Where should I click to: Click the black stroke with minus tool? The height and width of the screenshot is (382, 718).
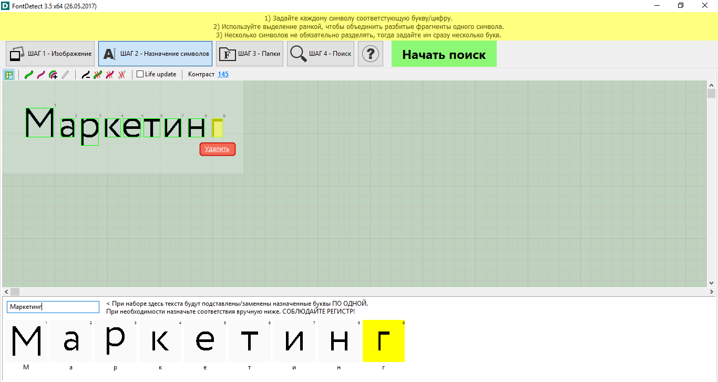point(86,75)
